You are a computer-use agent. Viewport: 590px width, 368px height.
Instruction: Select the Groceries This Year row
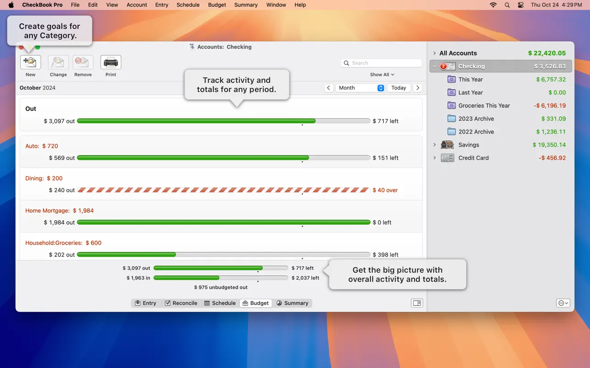tap(501, 105)
